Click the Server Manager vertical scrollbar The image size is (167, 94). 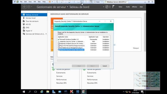pyautogui.click(x=145, y=32)
